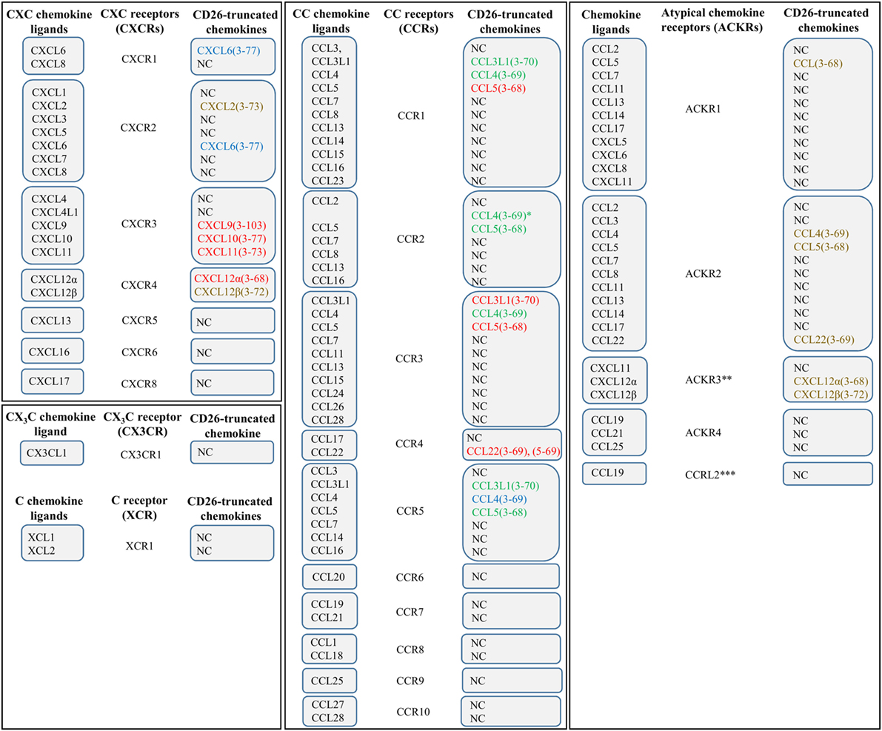Click the "C receptor (XCR)" header
The height and width of the screenshot is (731, 882).
(139, 507)
